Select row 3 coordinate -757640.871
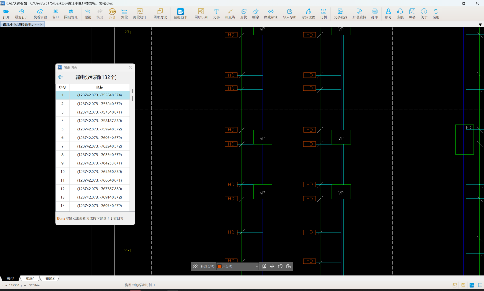Viewport: 484px width, 291px height. point(93,112)
